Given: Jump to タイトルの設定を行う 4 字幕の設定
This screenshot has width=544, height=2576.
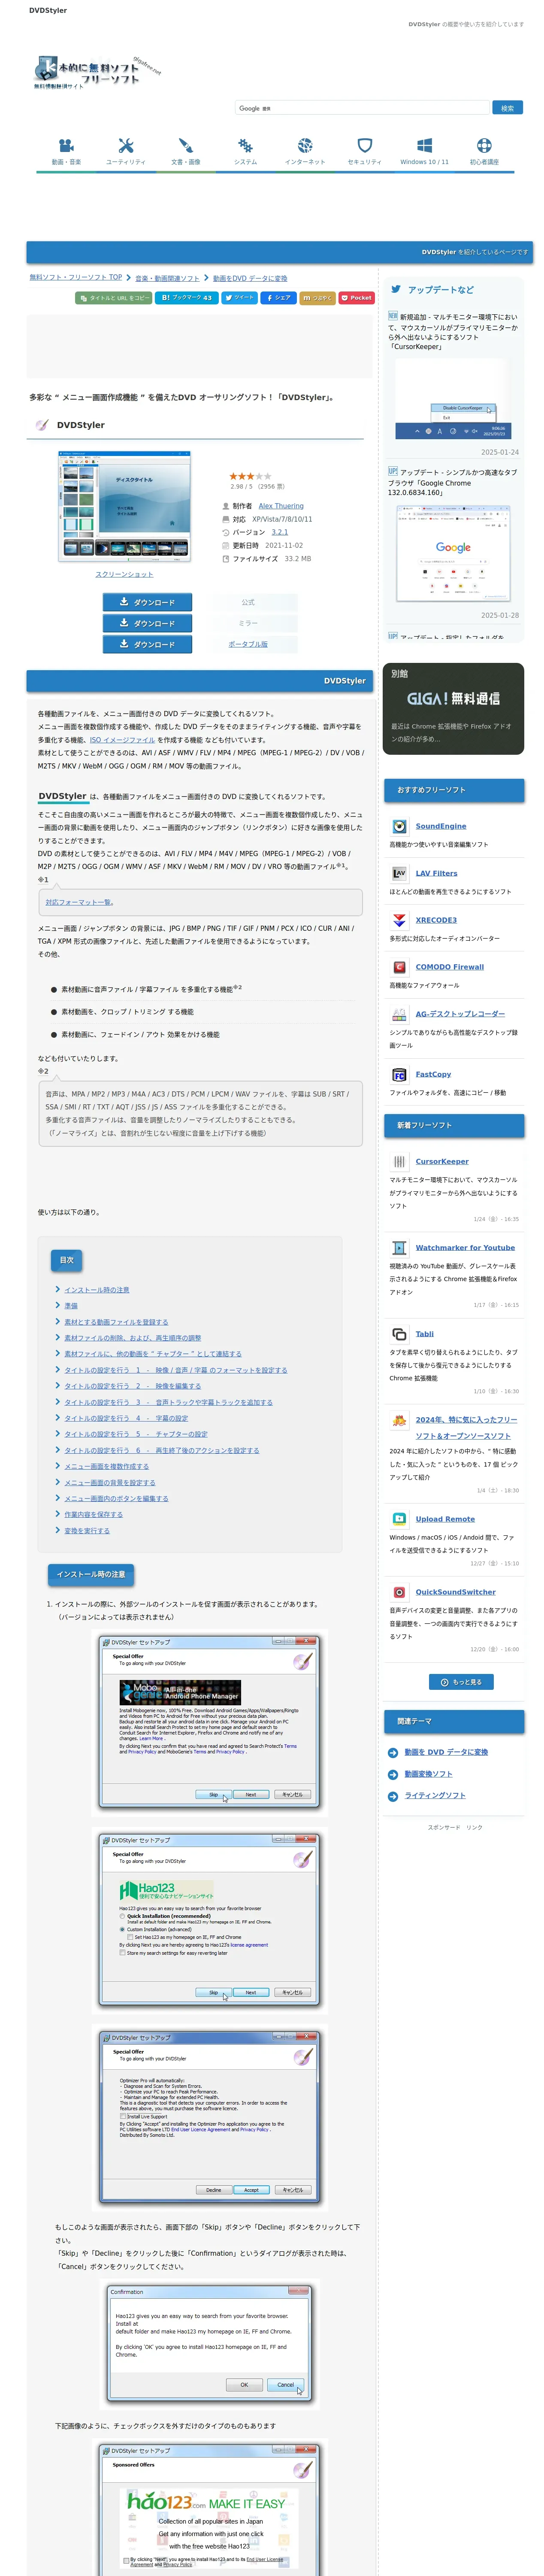Looking at the screenshot, I should 126,1418.
